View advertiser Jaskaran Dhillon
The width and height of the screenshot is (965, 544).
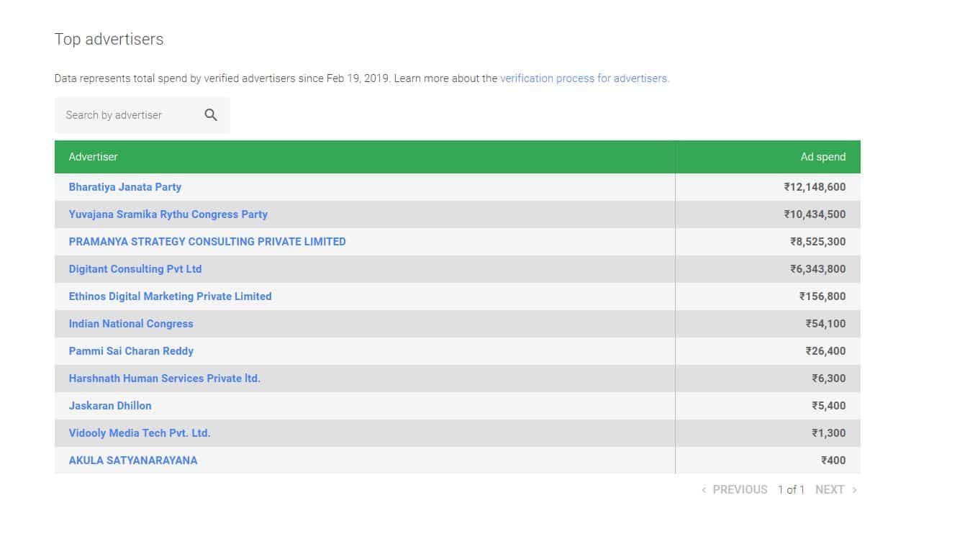pos(110,406)
